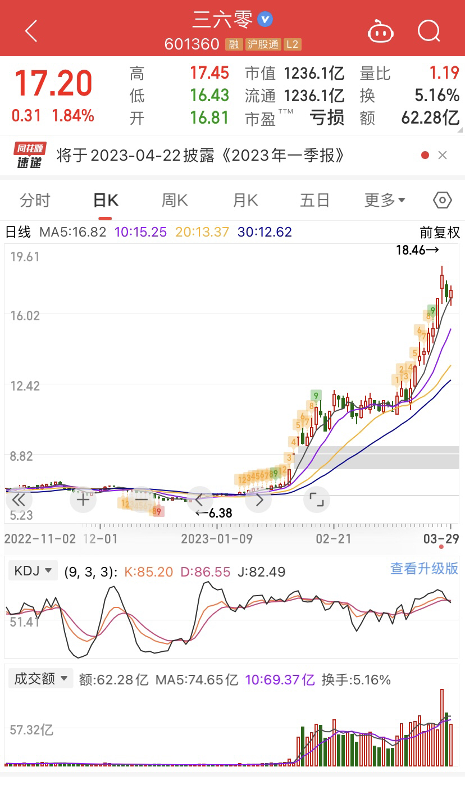The image size is (465, 785).
Task: Jump chart to earliest with double-left arrow
Action: (x=18, y=499)
